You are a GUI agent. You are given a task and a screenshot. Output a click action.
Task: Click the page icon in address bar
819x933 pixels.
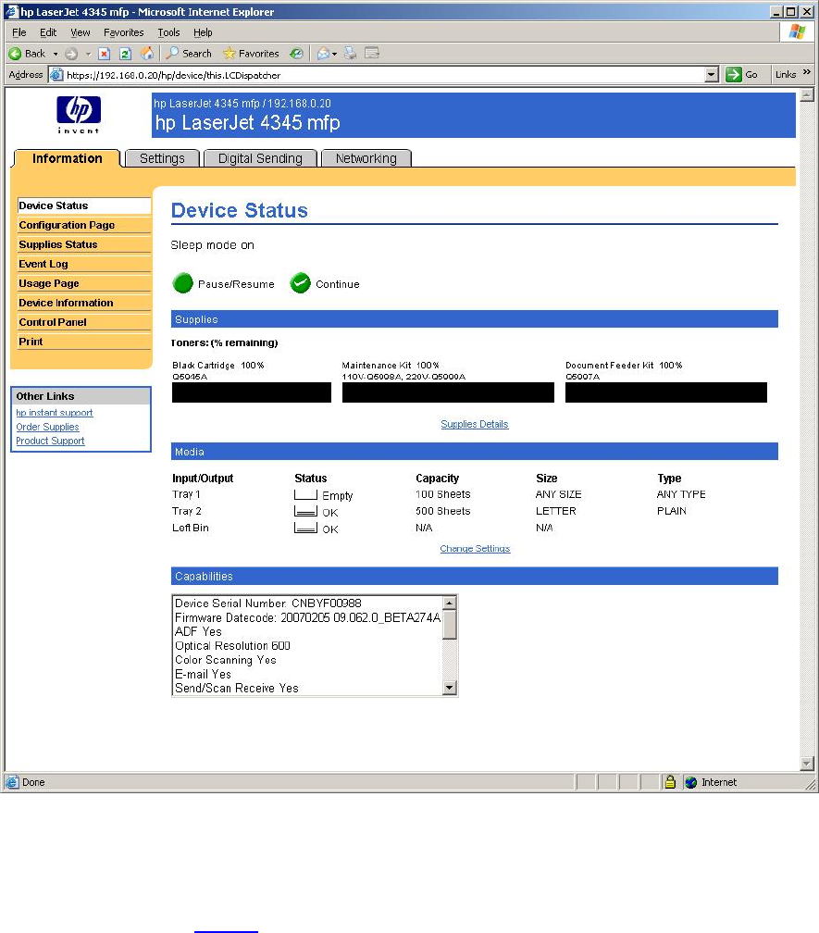click(56, 75)
